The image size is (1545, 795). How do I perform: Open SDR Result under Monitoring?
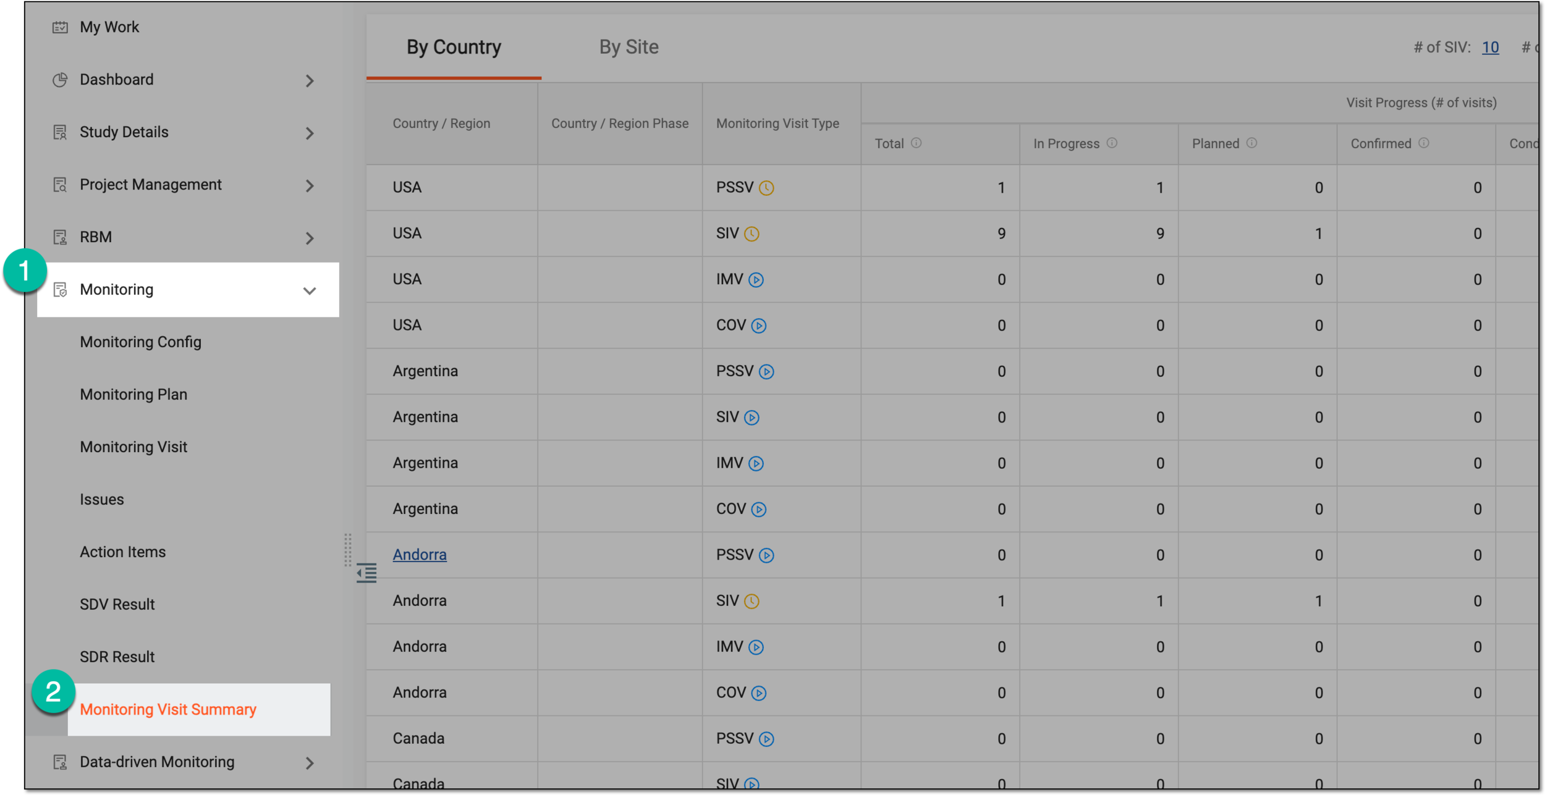(117, 657)
